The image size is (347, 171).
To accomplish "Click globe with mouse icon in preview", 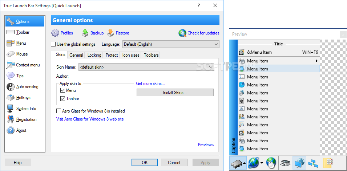I will [271, 163].
